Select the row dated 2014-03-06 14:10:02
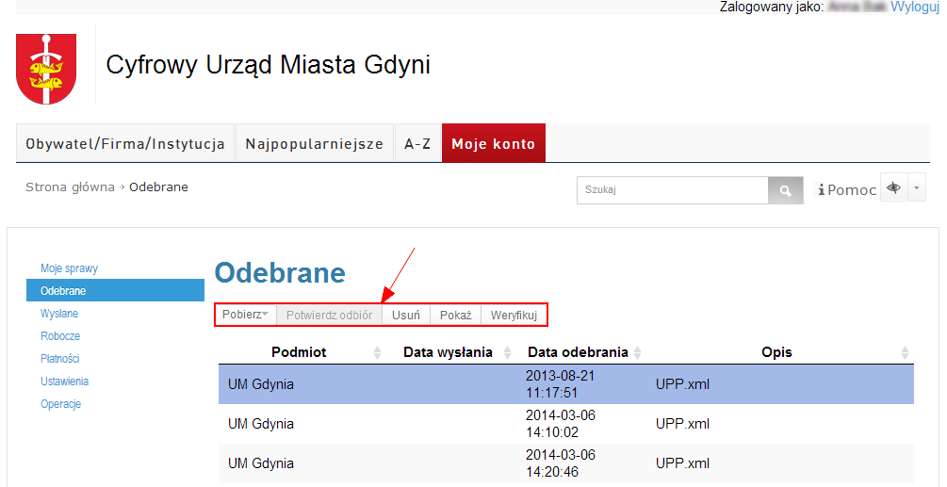 (565, 424)
